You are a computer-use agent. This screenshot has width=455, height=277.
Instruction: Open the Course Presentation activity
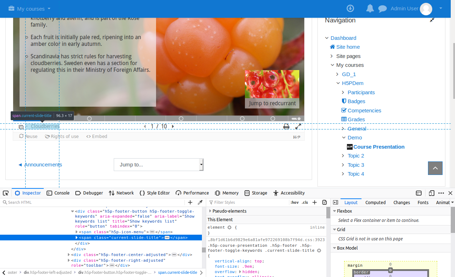[379, 147]
